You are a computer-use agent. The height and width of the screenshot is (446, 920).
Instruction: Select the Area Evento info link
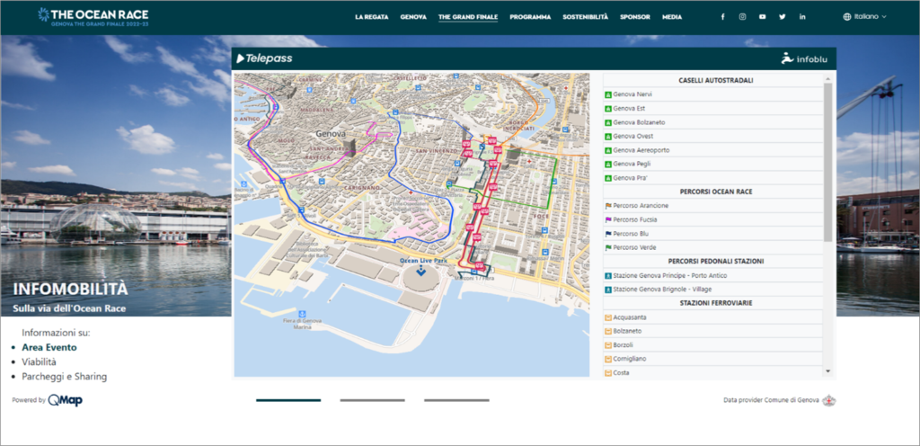coord(49,347)
